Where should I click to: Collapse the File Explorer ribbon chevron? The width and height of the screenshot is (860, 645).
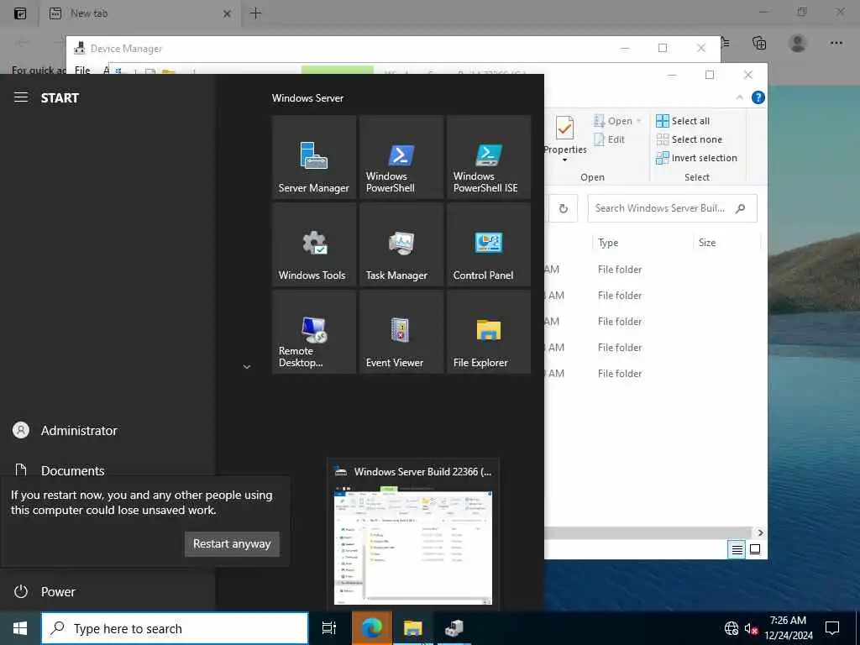point(739,97)
